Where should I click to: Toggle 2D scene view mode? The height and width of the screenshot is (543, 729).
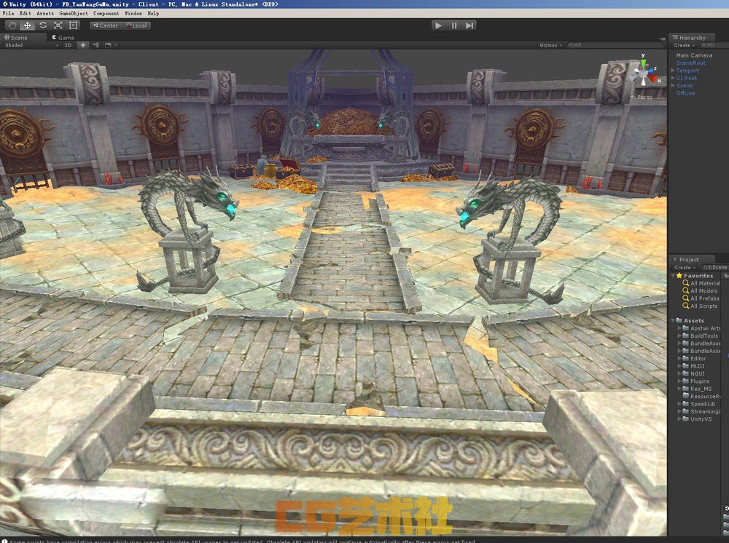pyautogui.click(x=68, y=45)
